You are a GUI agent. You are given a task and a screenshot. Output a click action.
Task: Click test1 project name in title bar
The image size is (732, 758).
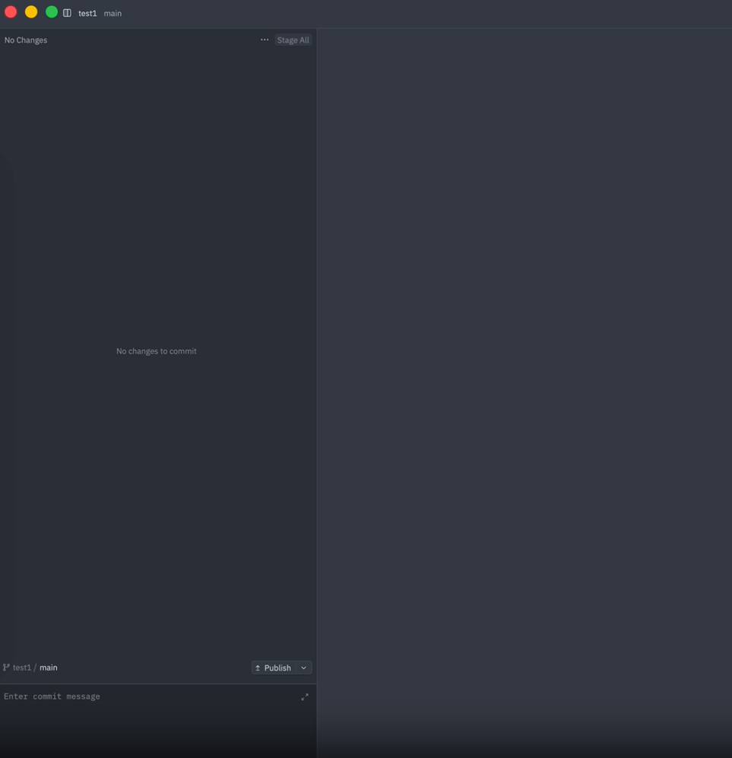tap(87, 13)
